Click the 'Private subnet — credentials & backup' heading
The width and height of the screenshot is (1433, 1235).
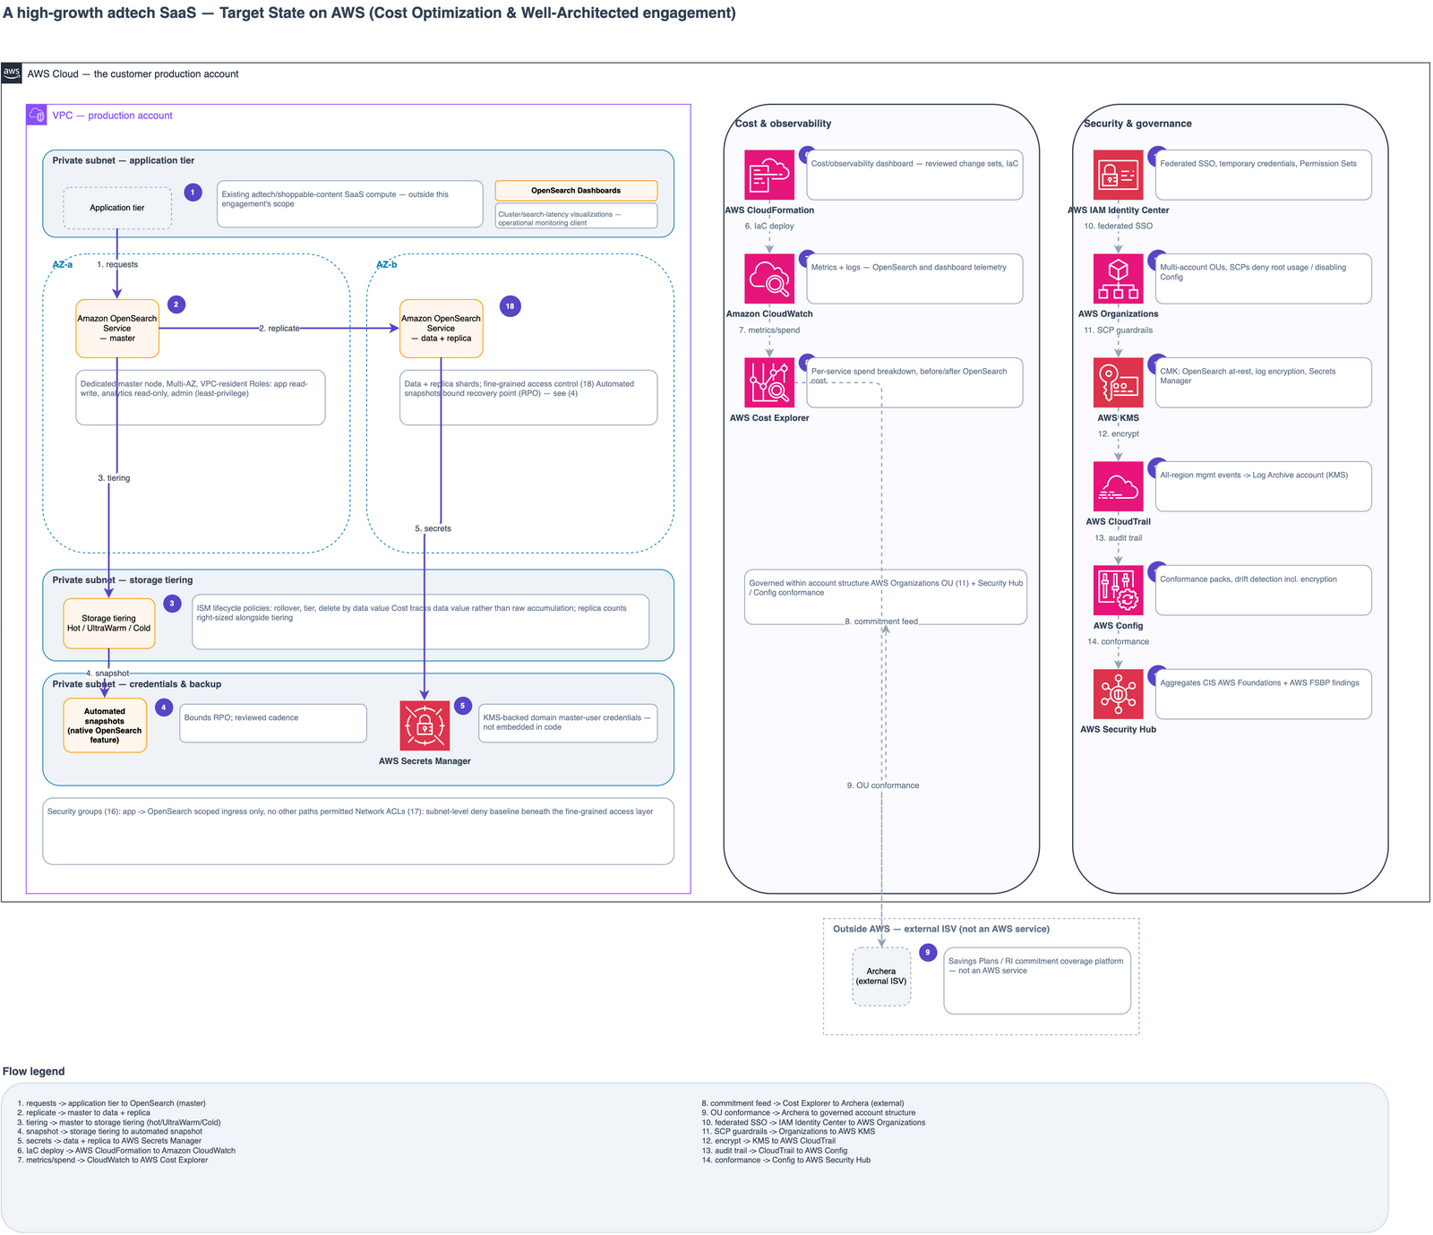136,684
